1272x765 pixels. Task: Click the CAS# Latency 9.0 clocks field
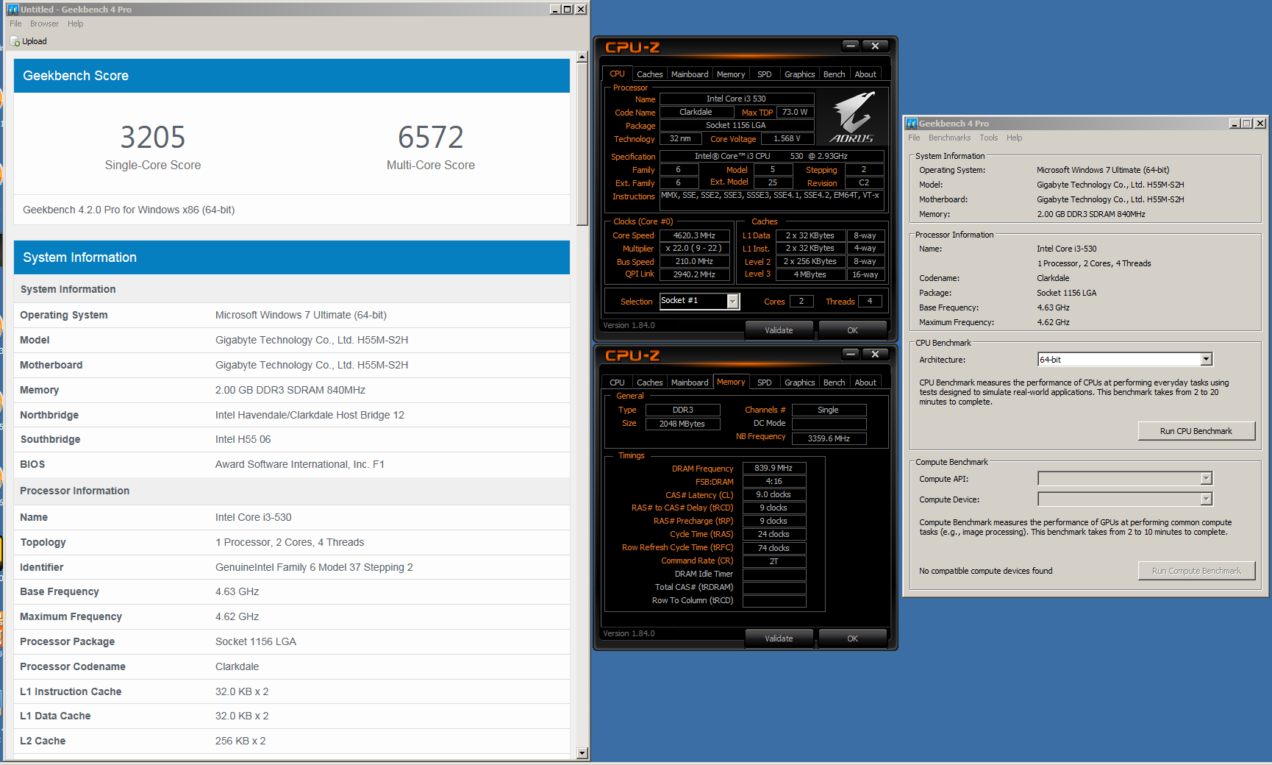[x=774, y=494]
